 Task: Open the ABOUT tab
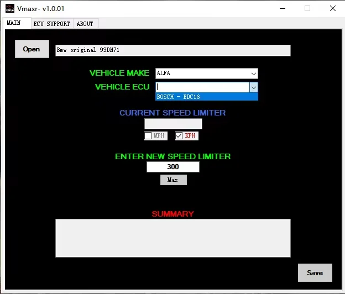(85, 24)
